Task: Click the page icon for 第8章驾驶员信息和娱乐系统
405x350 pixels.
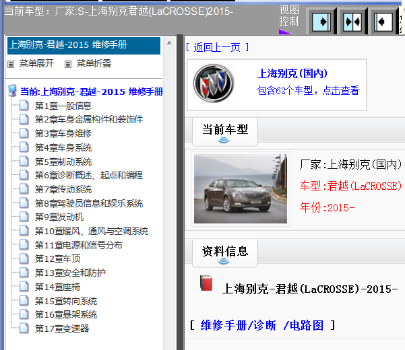Action: point(24,203)
